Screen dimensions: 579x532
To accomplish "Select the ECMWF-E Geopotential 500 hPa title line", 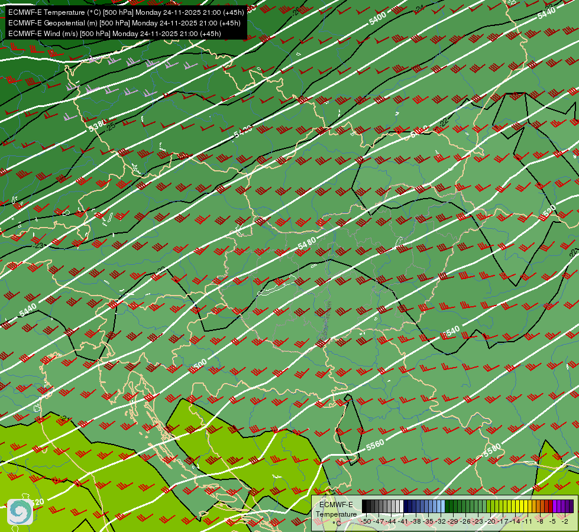I will pos(124,23).
